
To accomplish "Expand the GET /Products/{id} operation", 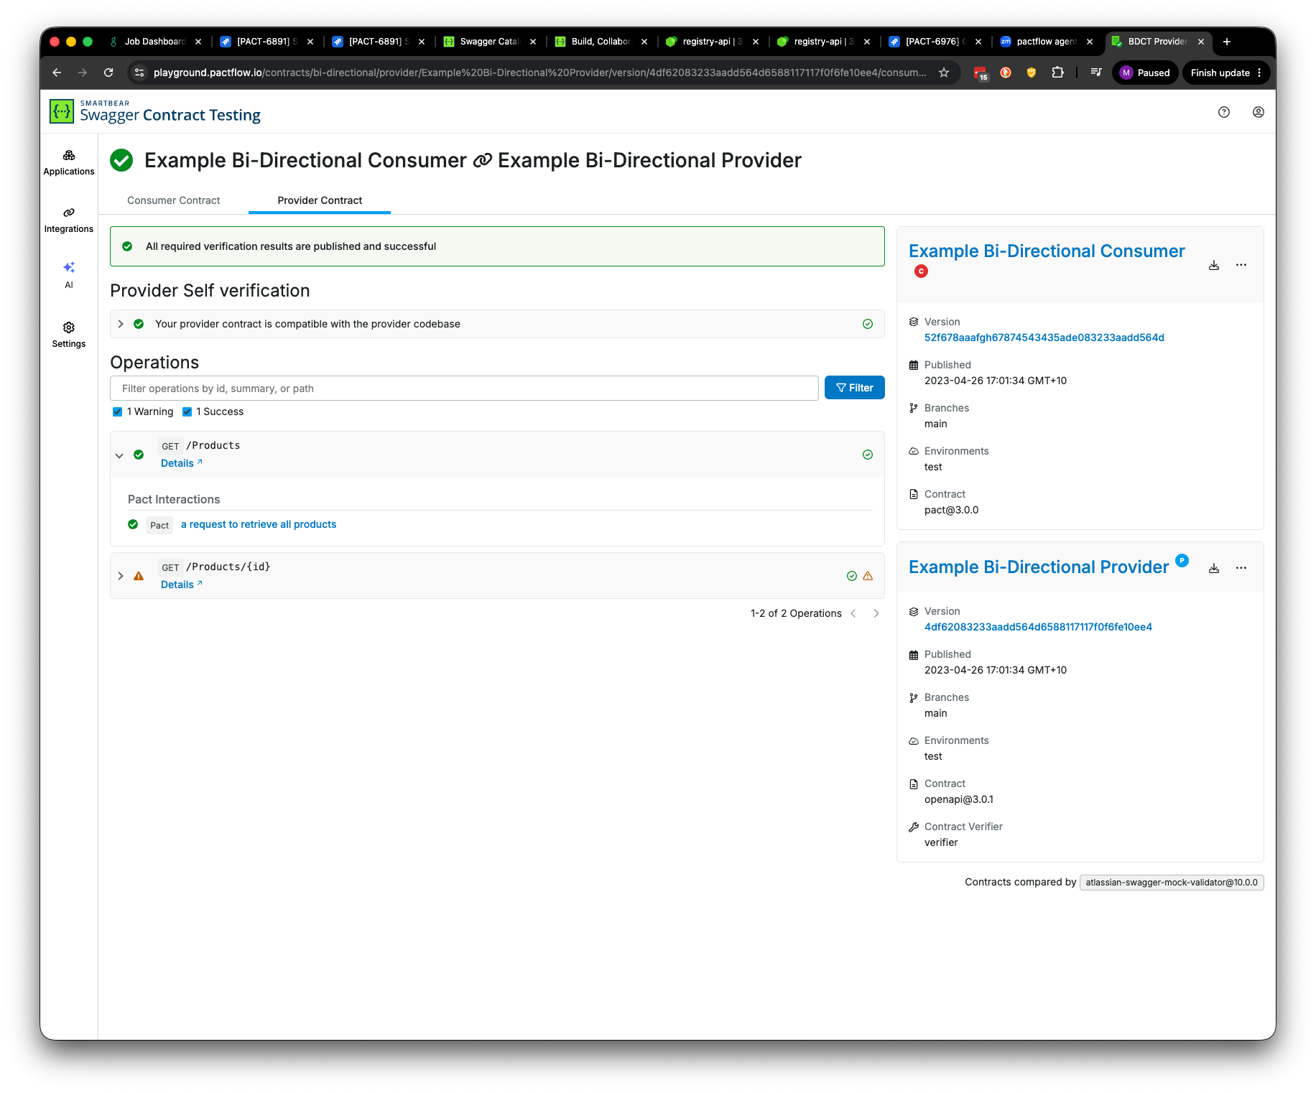I will (121, 576).
